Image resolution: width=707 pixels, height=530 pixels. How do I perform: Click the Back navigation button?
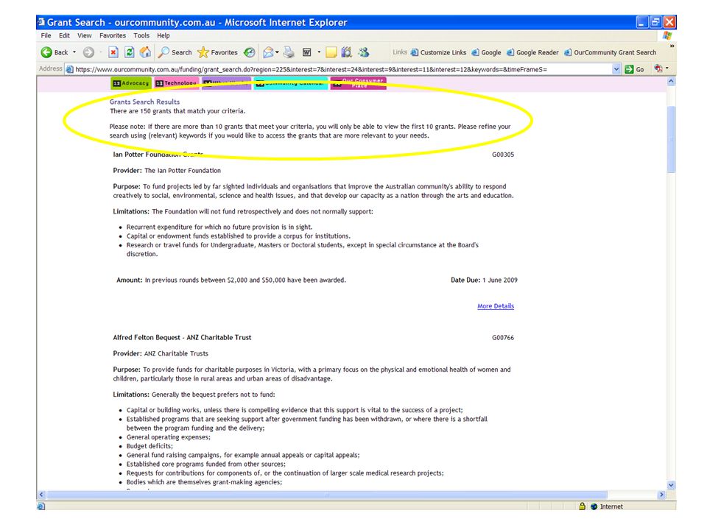pos(54,52)
